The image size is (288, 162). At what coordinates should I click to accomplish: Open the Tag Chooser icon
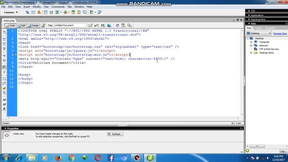(x=99, y=12)
